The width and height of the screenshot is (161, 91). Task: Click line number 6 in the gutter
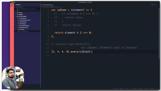tap(48, 29)
